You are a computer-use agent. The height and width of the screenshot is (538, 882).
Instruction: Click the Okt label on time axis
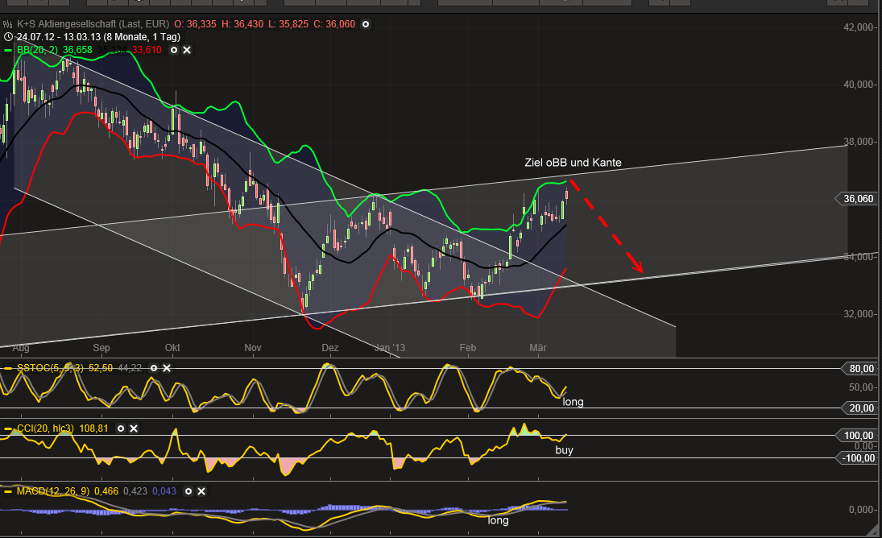click(172, 348)
